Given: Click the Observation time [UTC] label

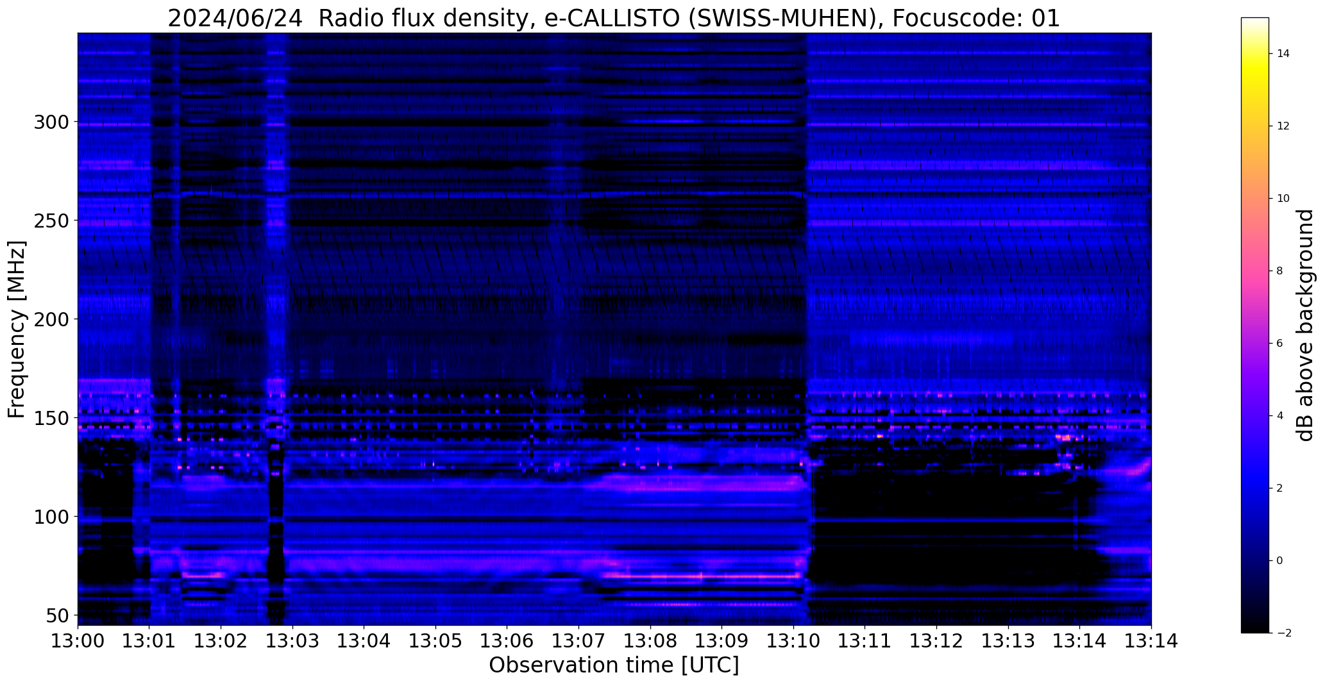Looking at the screenshot, I should (x=614, y=665).
